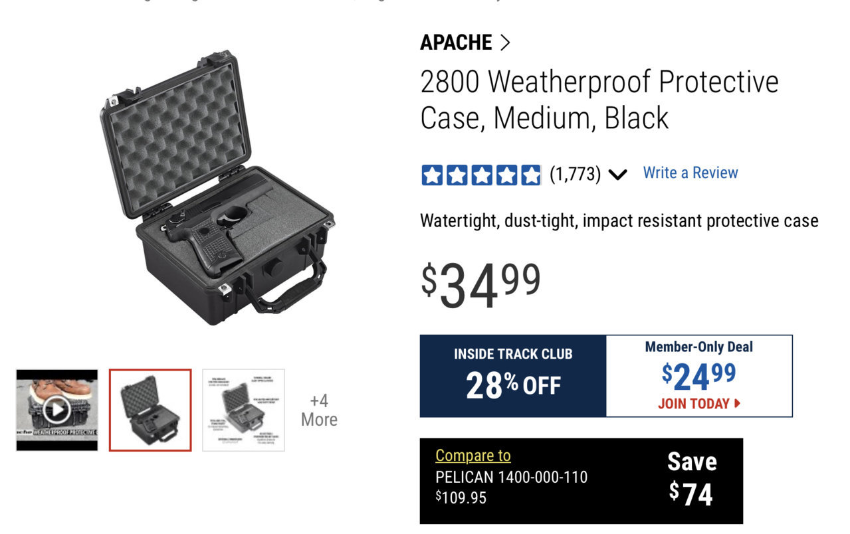Expand the ratings dropdown chevron

pyautogui.click(x=617, y=175)
